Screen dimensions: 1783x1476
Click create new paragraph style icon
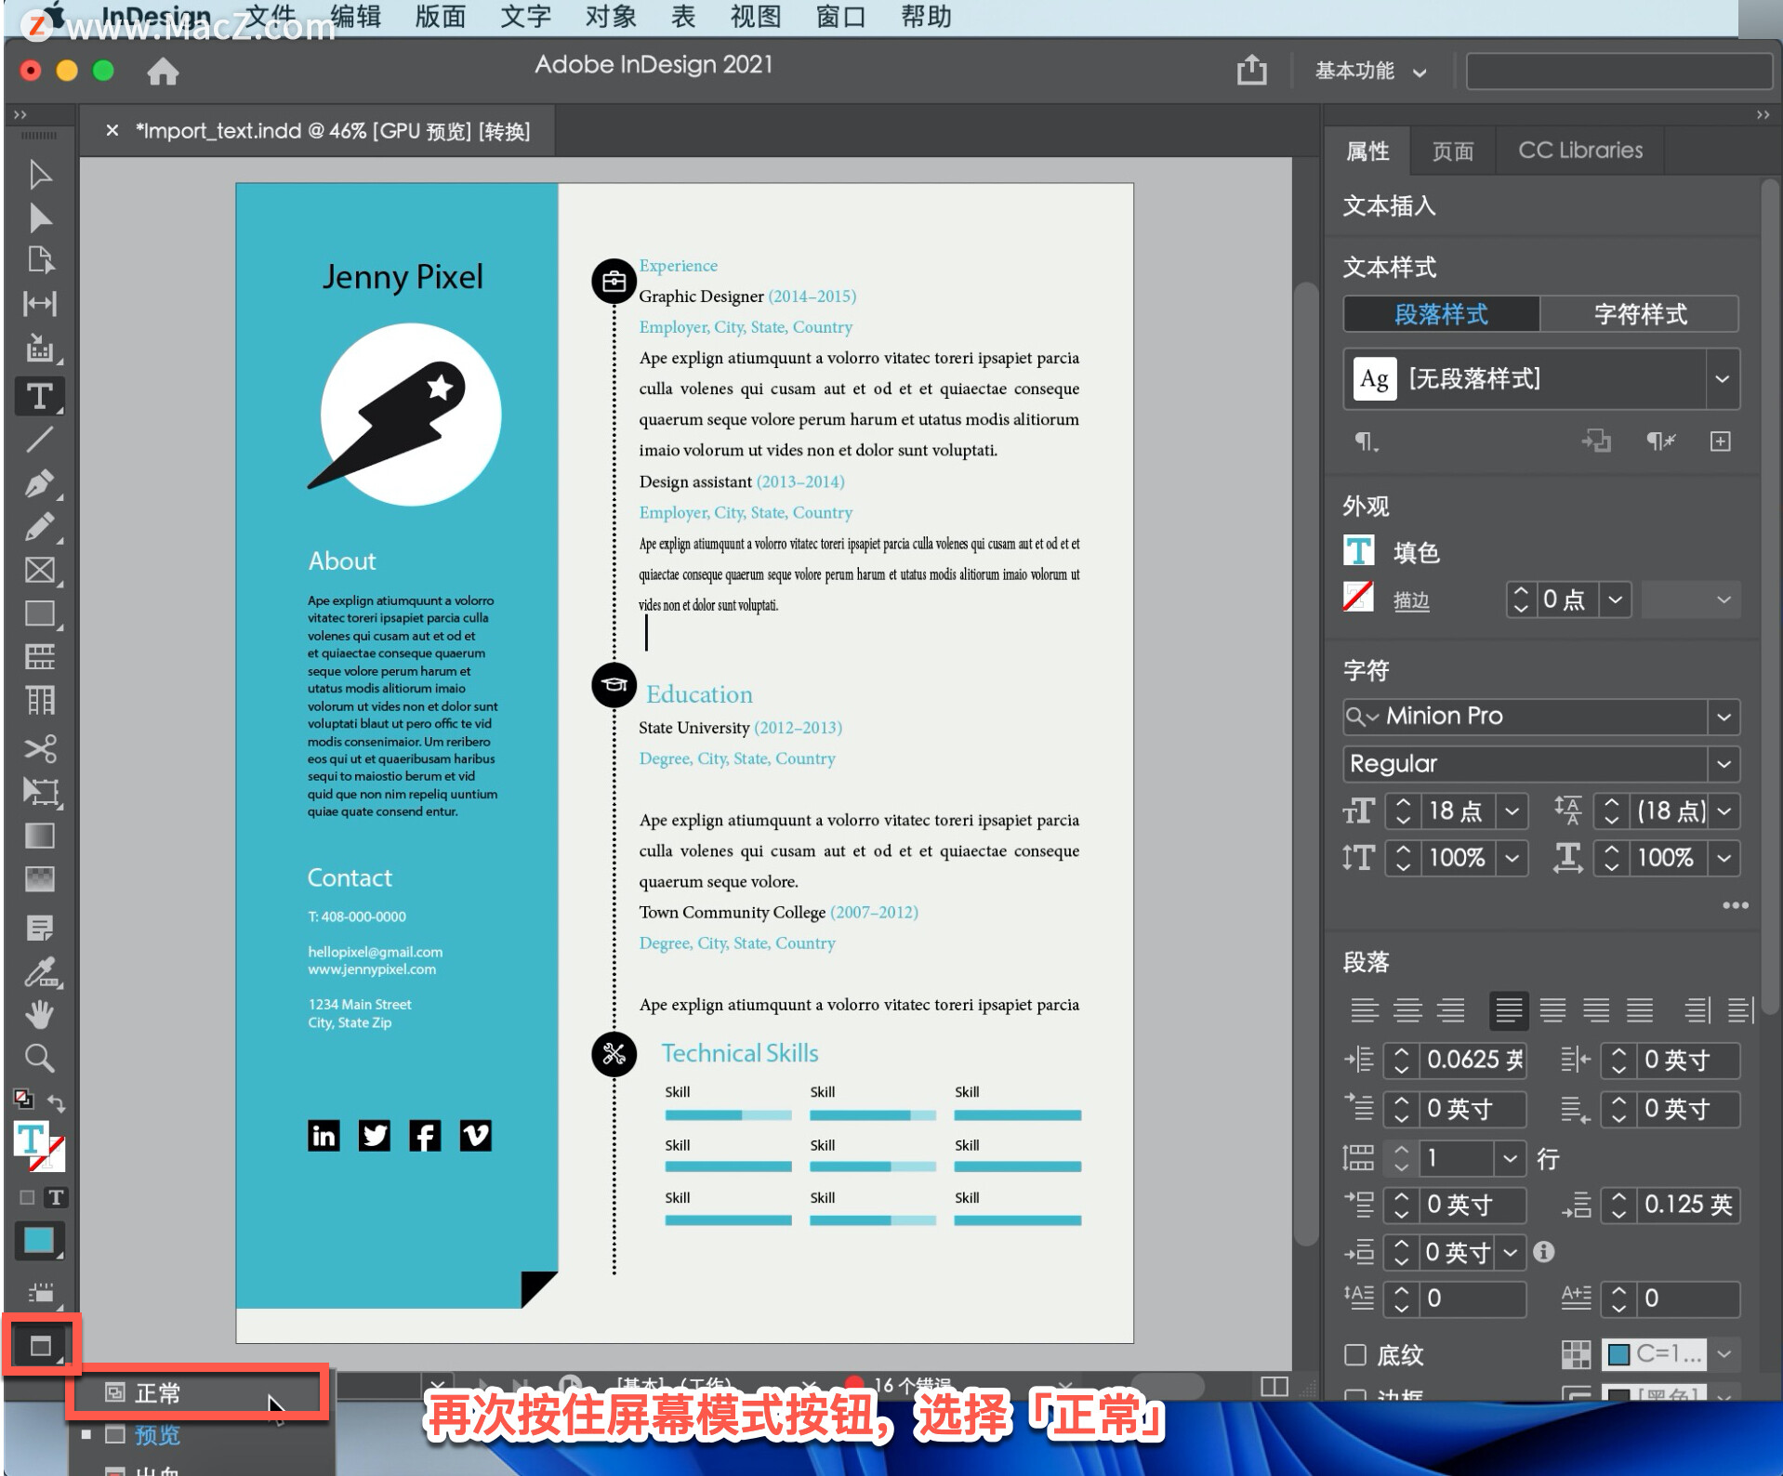(x=1720, y=441)
